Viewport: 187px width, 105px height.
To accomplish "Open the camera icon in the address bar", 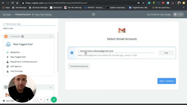I will pos(138,3).
